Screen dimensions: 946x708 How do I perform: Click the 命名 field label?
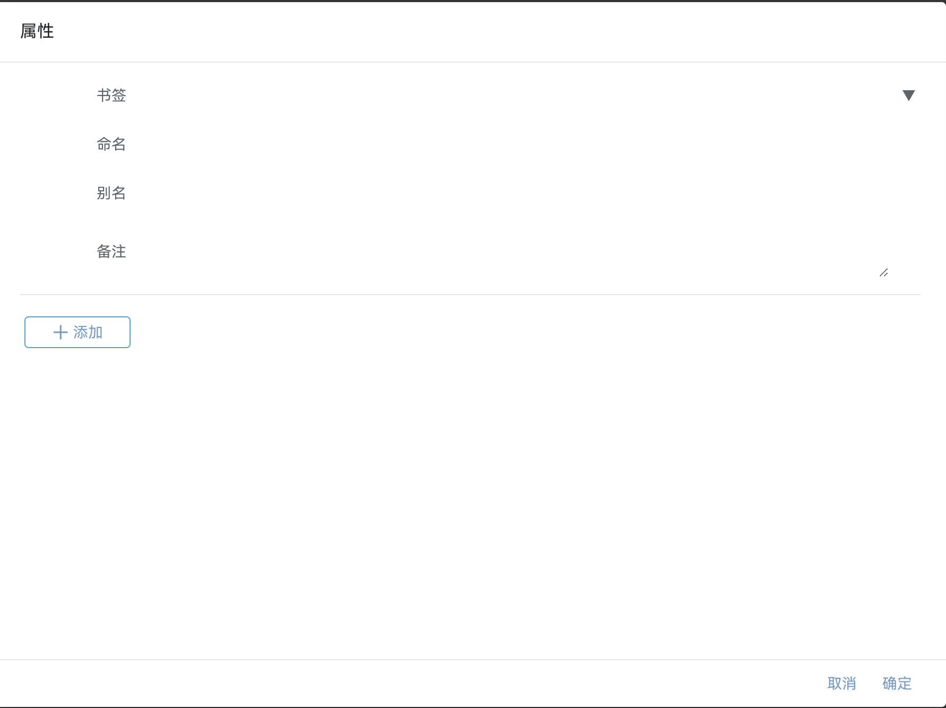click(111, 144)
